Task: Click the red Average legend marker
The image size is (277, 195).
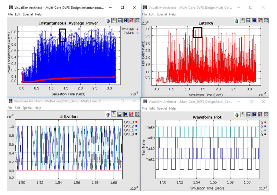Action: pos(137,29)
